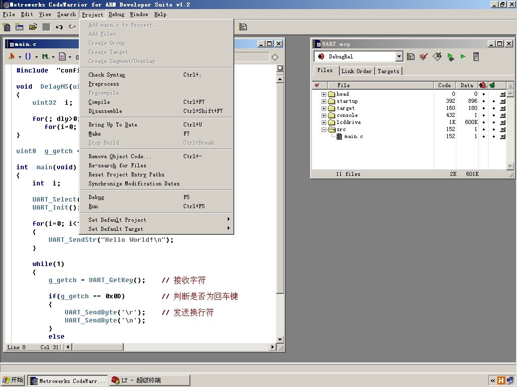Expand the head folder in project tree

(x=324, y=94)
